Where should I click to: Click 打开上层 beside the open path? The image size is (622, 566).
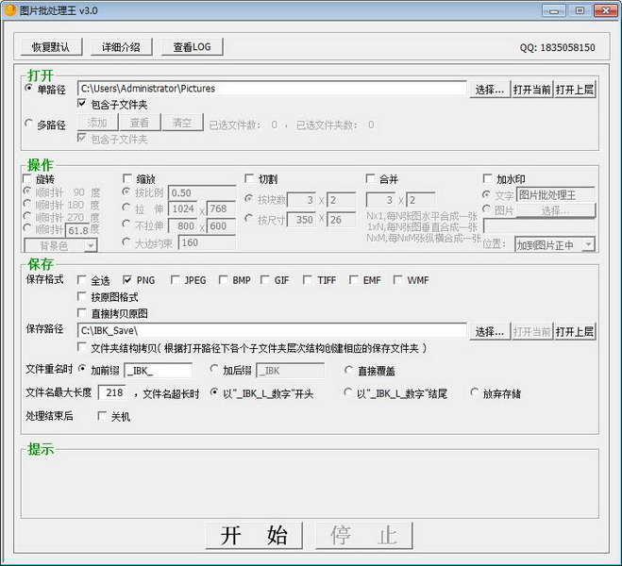[x=575, y=90]
